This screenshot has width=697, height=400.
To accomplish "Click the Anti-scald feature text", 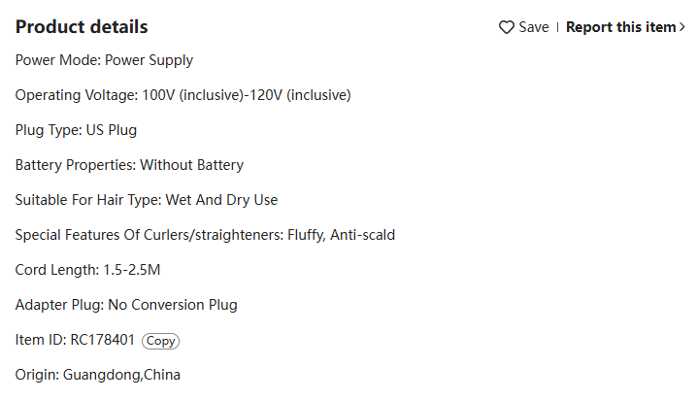I will click(x=362, y=235).
